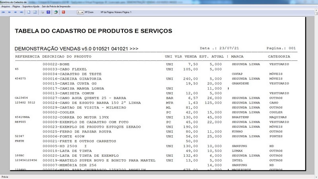Click stock value 125,000
Viewport: 318px width, 179px height.
point(213,103)
